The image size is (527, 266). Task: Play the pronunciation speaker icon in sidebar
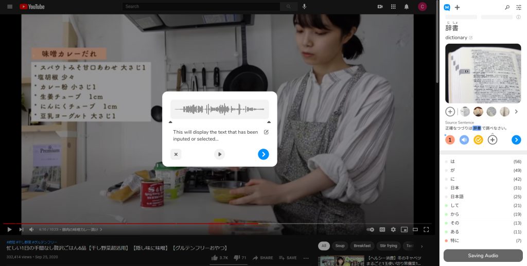point(464,139)
